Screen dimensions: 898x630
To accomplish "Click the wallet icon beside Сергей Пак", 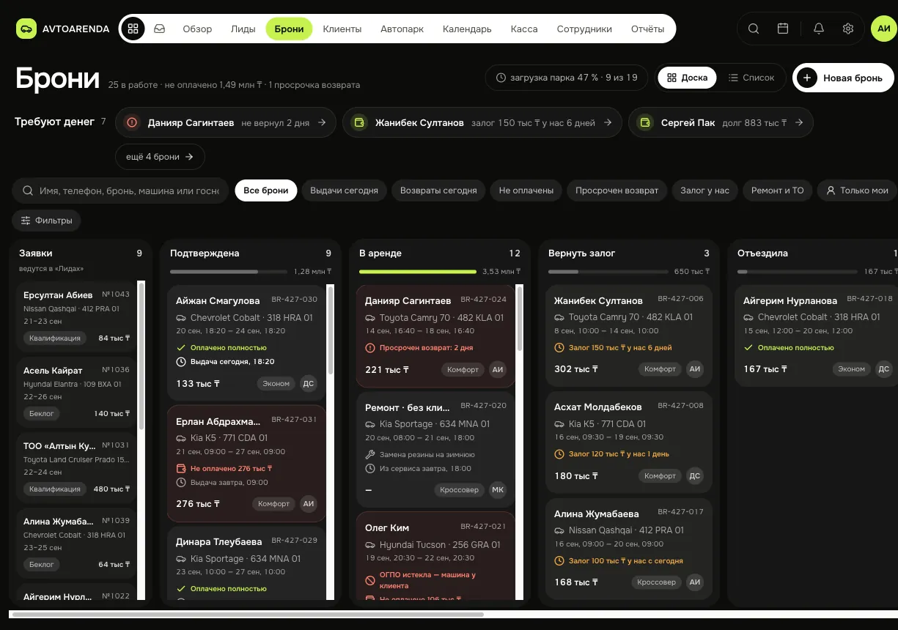I will coord(645,123).
